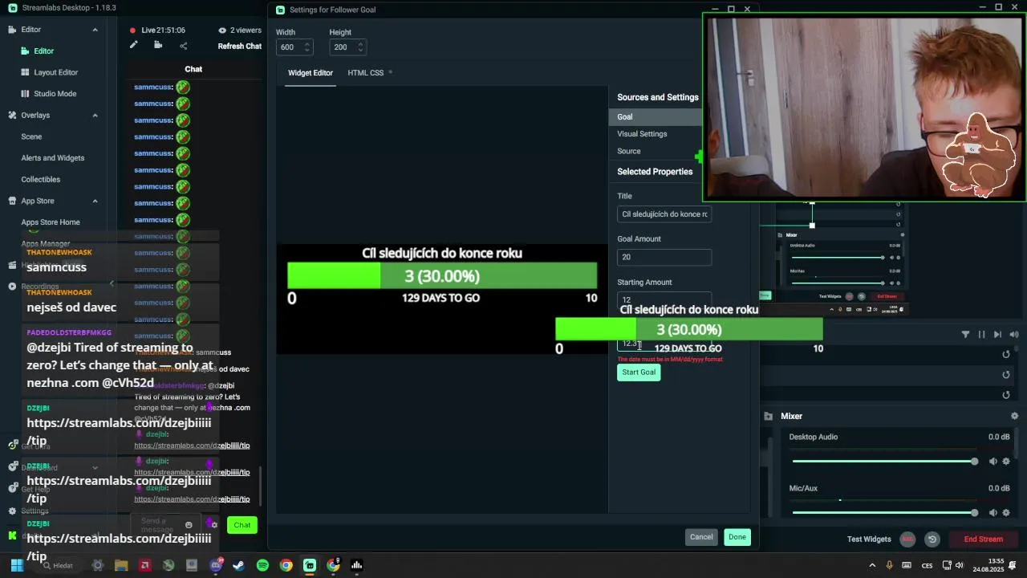Mute Desktop Audio with the speaker icon
The width and height of the screenshot is (1027, 578).
[x=992, y=462]
